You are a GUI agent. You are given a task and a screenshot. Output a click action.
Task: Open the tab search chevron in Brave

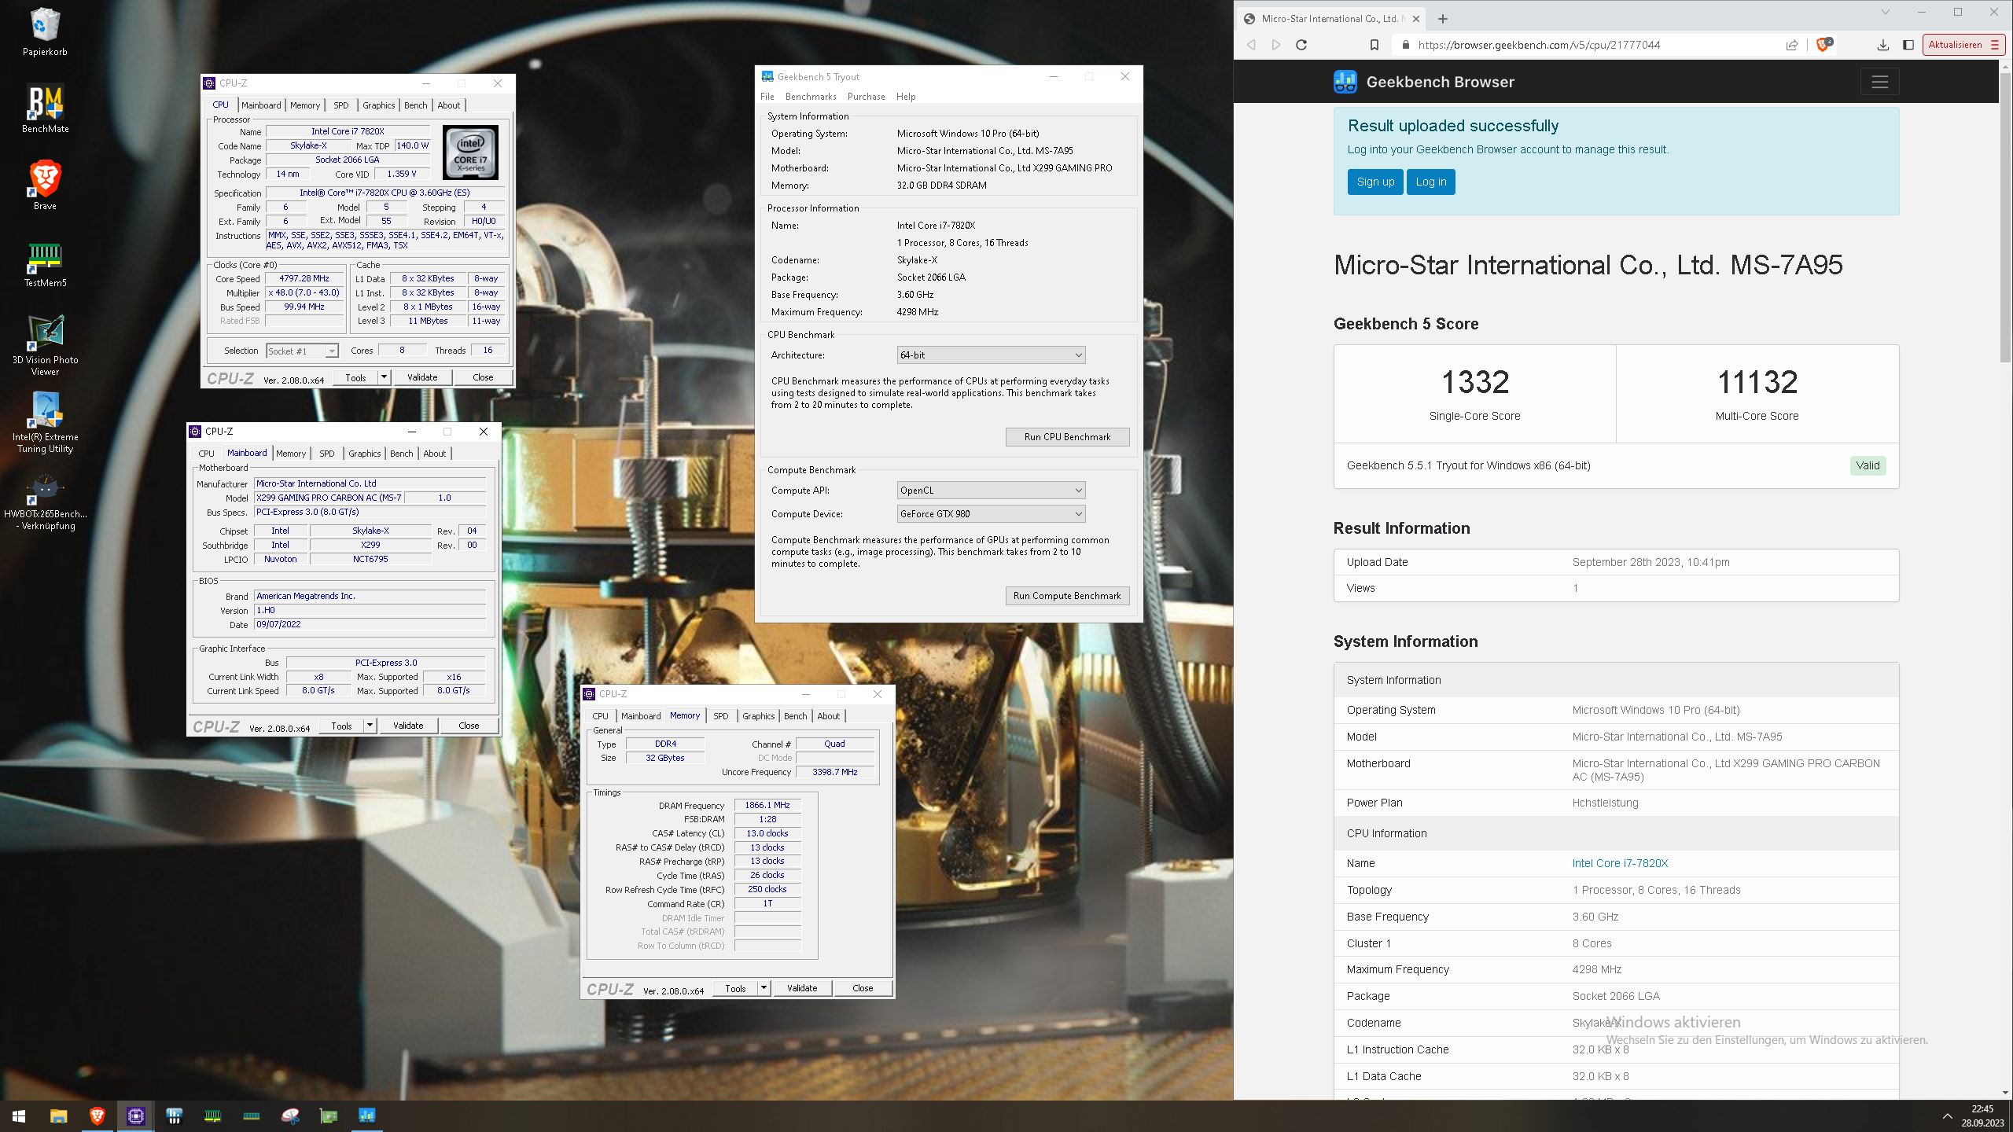(1885, 12)
